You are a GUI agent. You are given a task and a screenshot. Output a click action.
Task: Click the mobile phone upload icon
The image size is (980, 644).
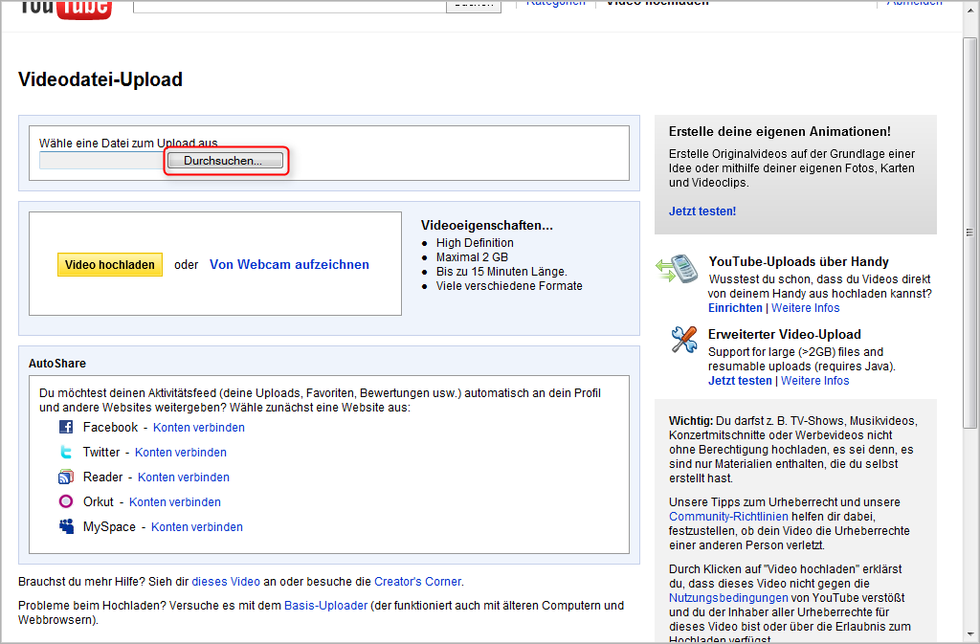pyautogui.click(x=677, y=269)
